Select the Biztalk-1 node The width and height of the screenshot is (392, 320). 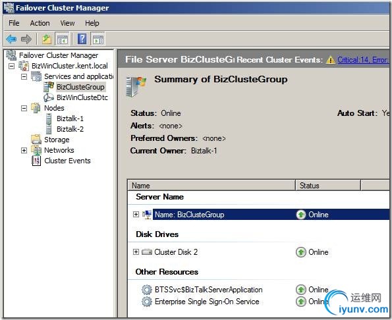click(x=70, y=119)
